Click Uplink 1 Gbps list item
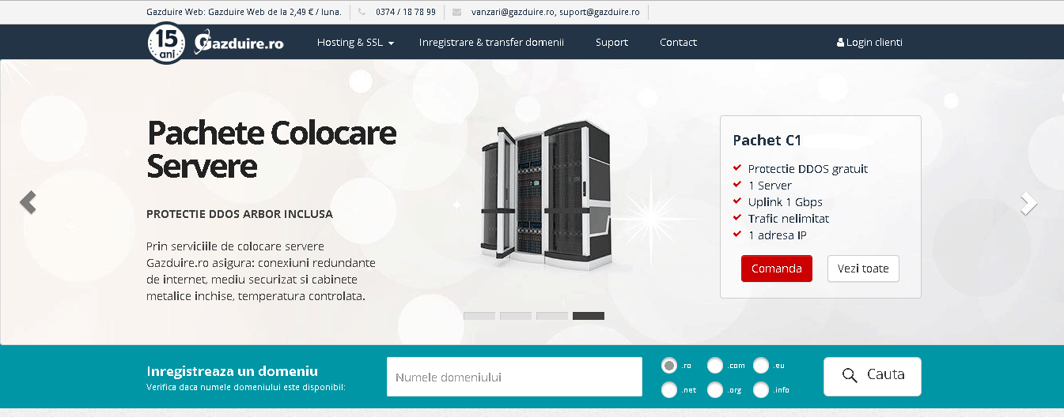This screenshot has height=417, width=1064. coord(786,202)
